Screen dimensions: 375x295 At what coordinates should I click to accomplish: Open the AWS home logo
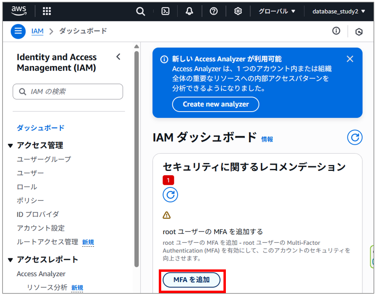pos(19,11)
